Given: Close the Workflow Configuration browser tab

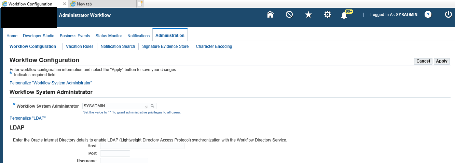Looking at the screenshot, I should tap(65, 4).
